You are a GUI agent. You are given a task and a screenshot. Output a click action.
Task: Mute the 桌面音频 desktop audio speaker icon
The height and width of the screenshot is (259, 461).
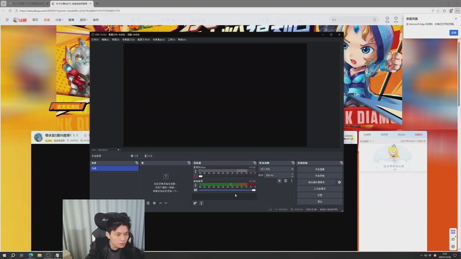pos(195,190)
